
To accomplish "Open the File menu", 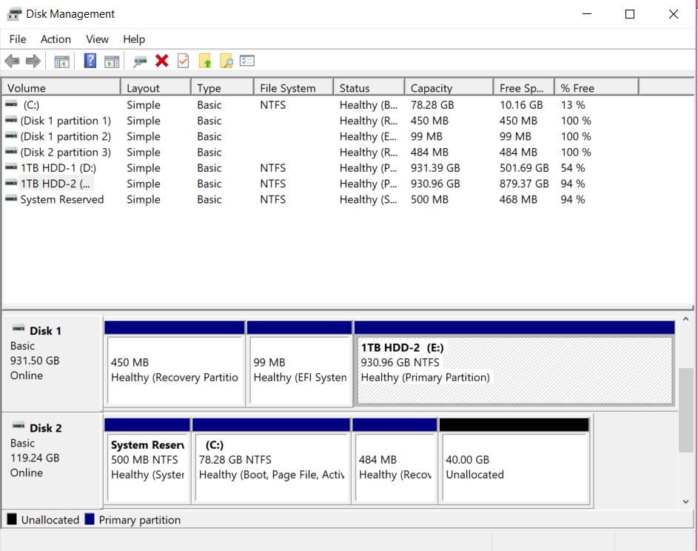I will pos(18,39).
